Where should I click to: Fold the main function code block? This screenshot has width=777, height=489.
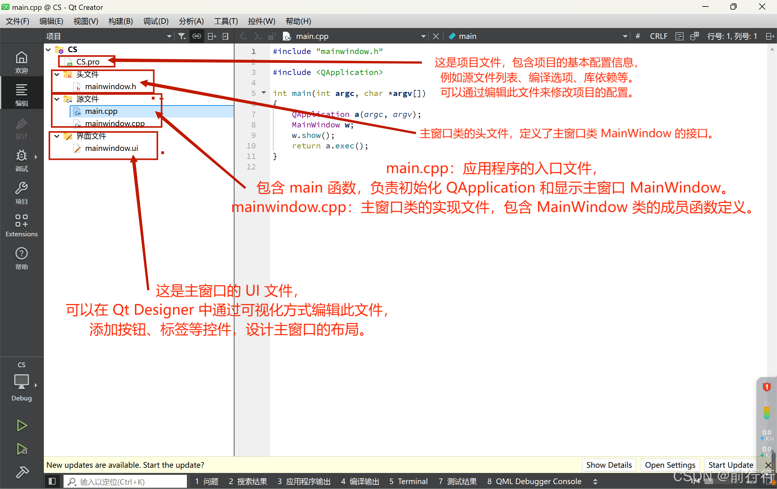coord(264,93)
